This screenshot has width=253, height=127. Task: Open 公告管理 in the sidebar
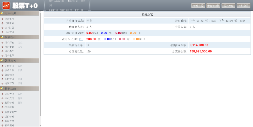9,94
